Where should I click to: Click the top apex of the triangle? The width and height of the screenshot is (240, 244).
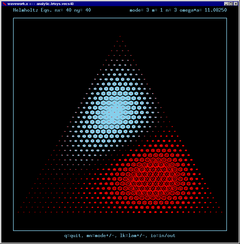tap(120, 36)
